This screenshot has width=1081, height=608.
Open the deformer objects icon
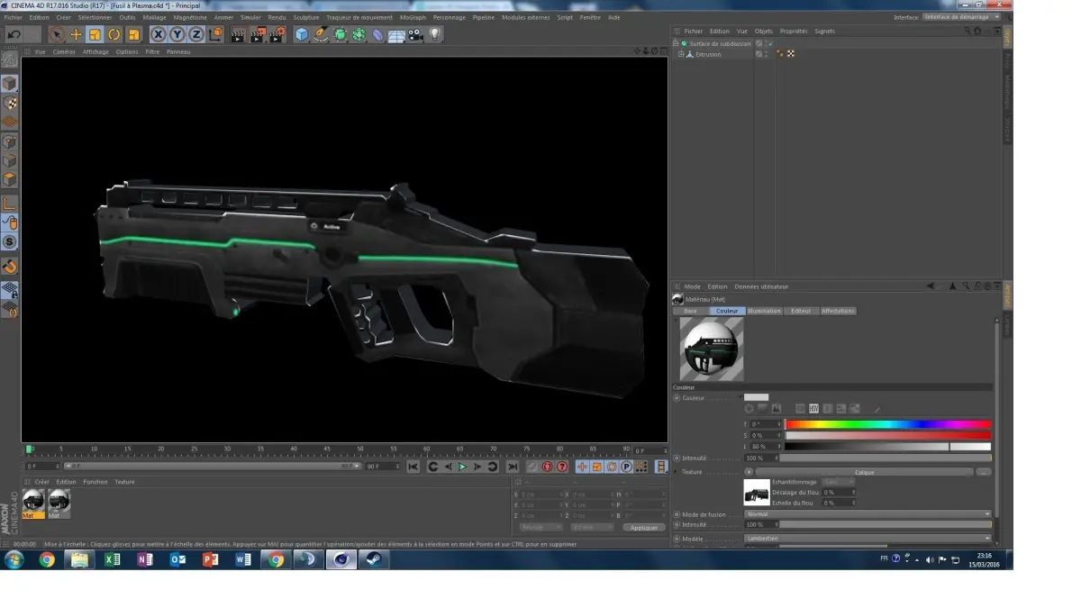377,34
